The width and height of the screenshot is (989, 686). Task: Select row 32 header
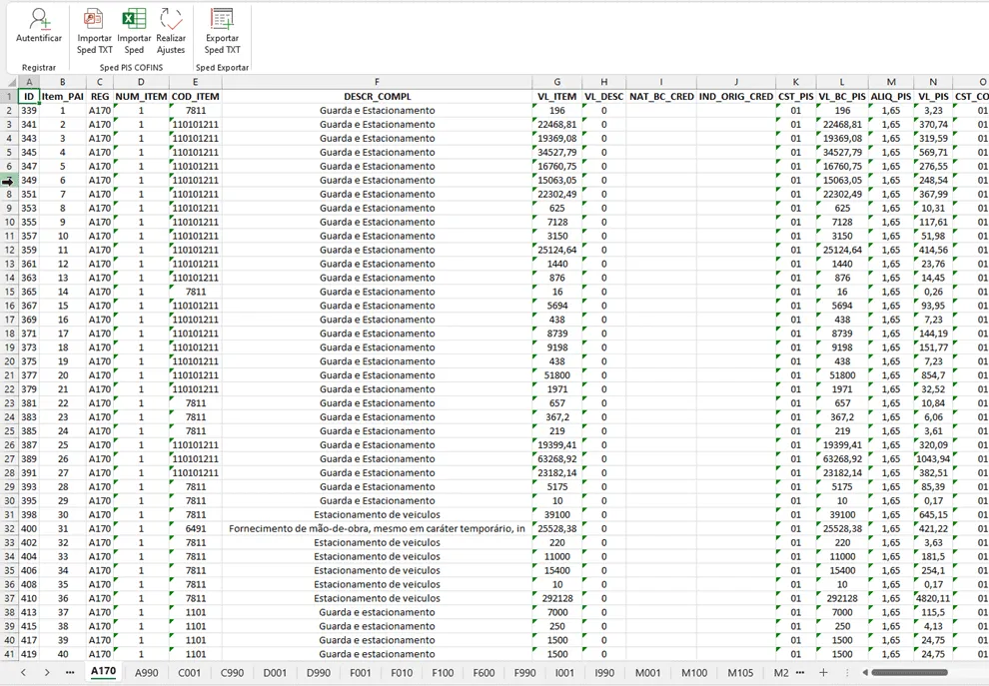click(9, 528)
